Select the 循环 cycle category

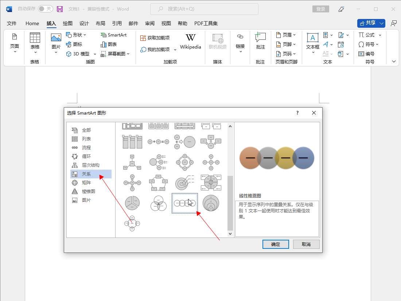tap(91, 156)
